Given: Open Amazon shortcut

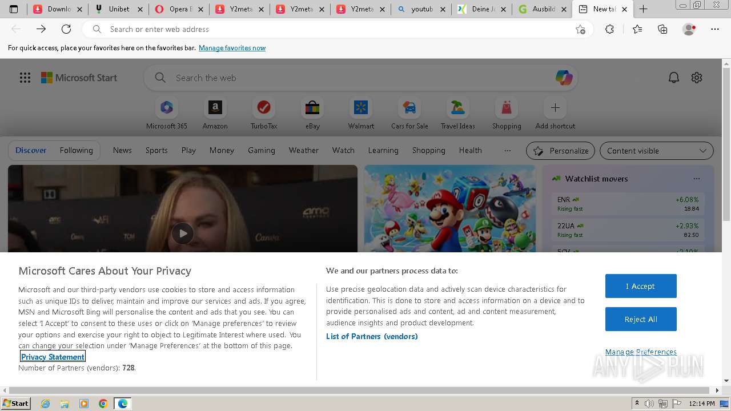Looking at the screenshot, I should point(215,114).
